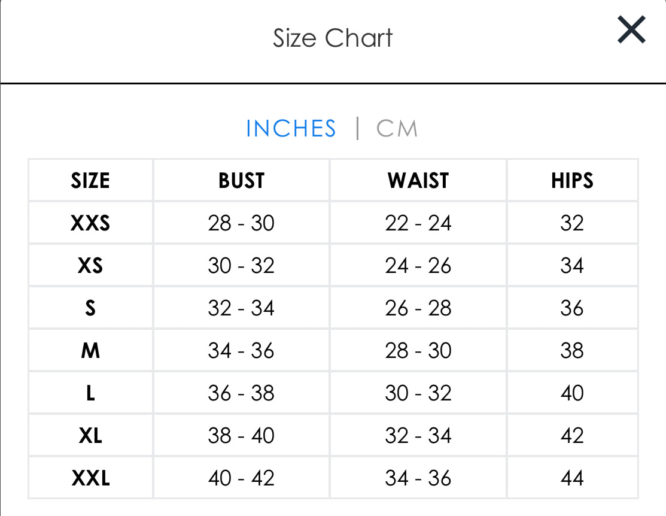Click the 36 - 38 bust measurement
Screen dimensions: 666x516
click(241, 393)
